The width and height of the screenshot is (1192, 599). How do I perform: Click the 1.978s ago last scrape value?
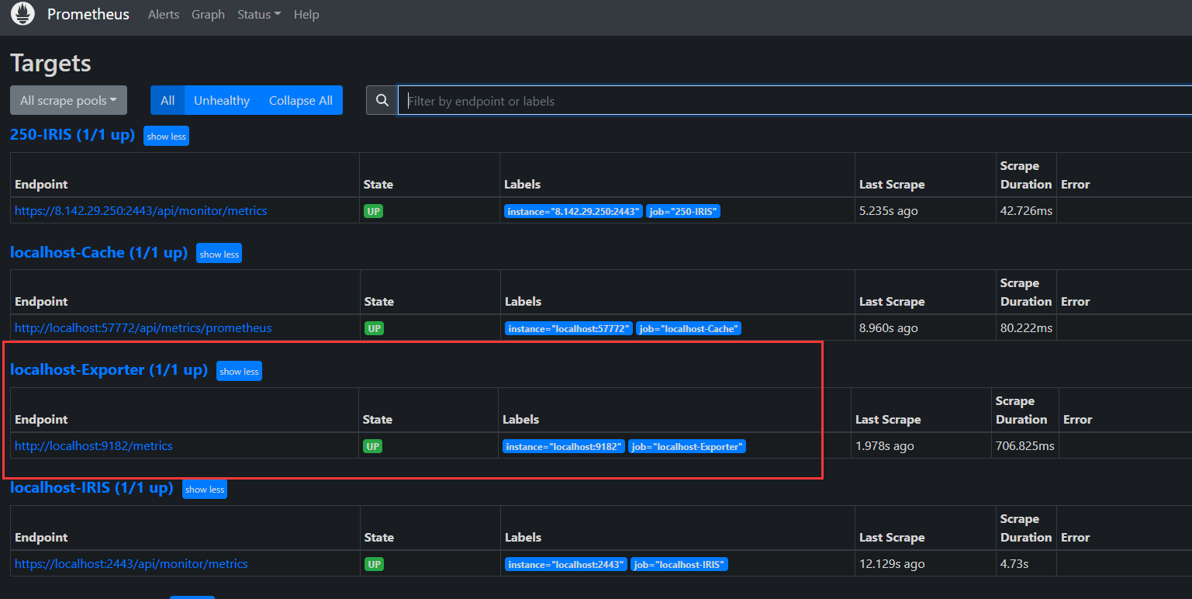[x=885, y=445]
